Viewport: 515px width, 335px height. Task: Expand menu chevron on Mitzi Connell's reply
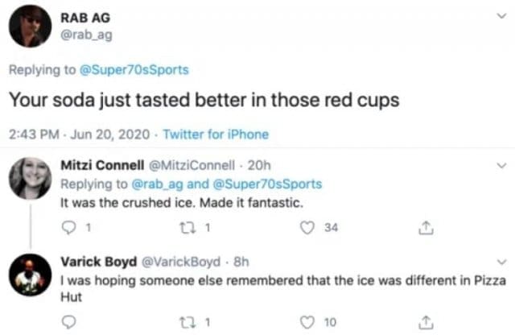tap(500, 165)
